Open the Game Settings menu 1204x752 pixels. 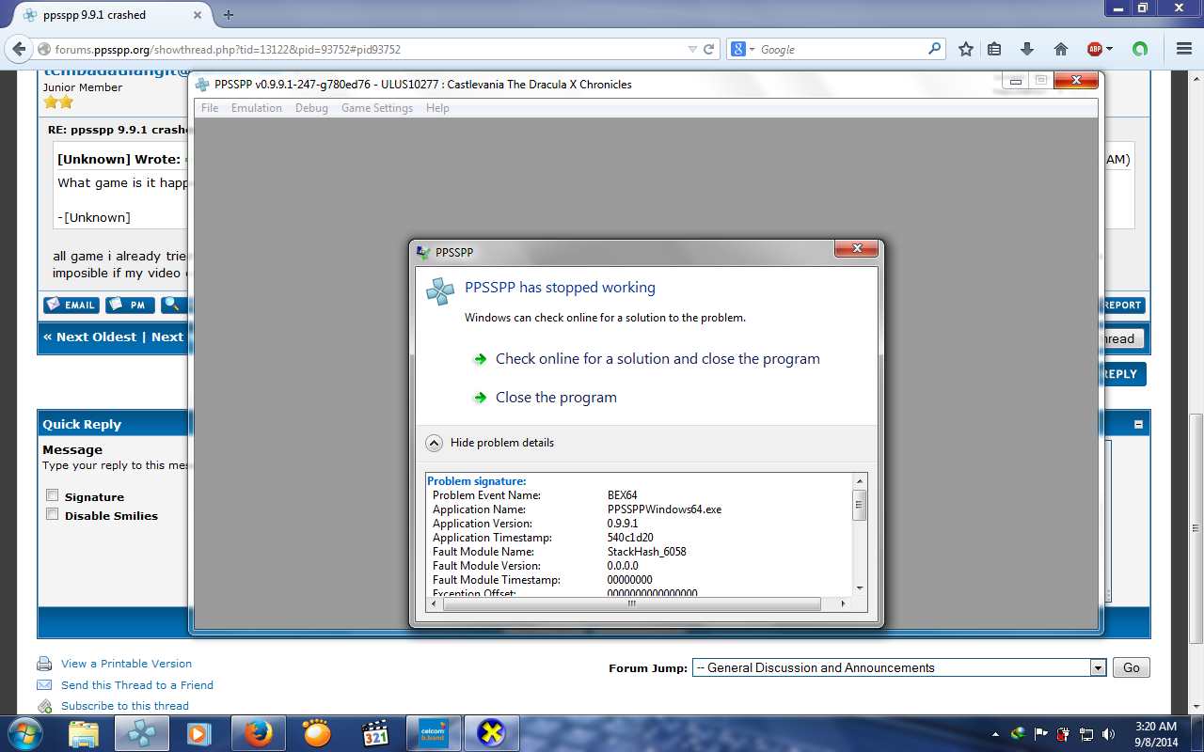[x=376, y=108]
